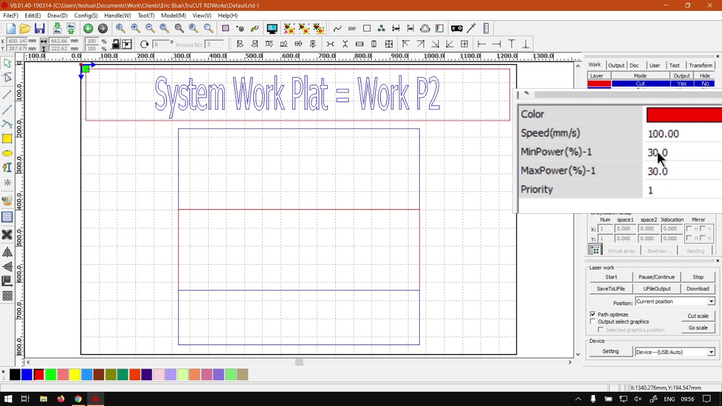722x406 pixels.
Task: Click the Download button
Action: [x=698, y=289]
